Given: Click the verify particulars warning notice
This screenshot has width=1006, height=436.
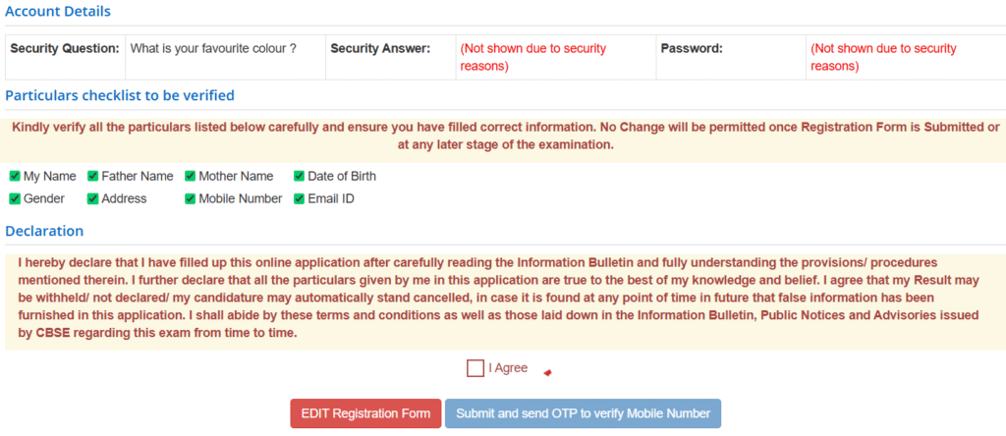Looking at the screenshot, I should (503, 136).
